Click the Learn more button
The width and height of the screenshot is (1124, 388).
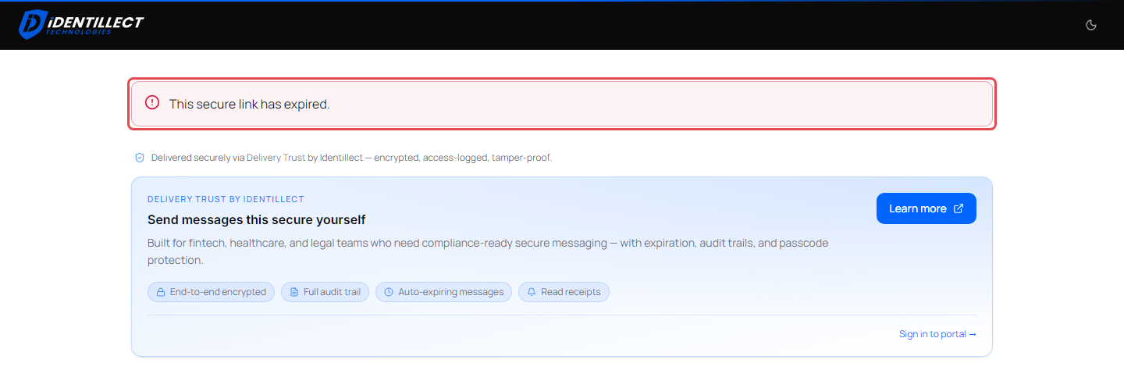coord(927,208)
